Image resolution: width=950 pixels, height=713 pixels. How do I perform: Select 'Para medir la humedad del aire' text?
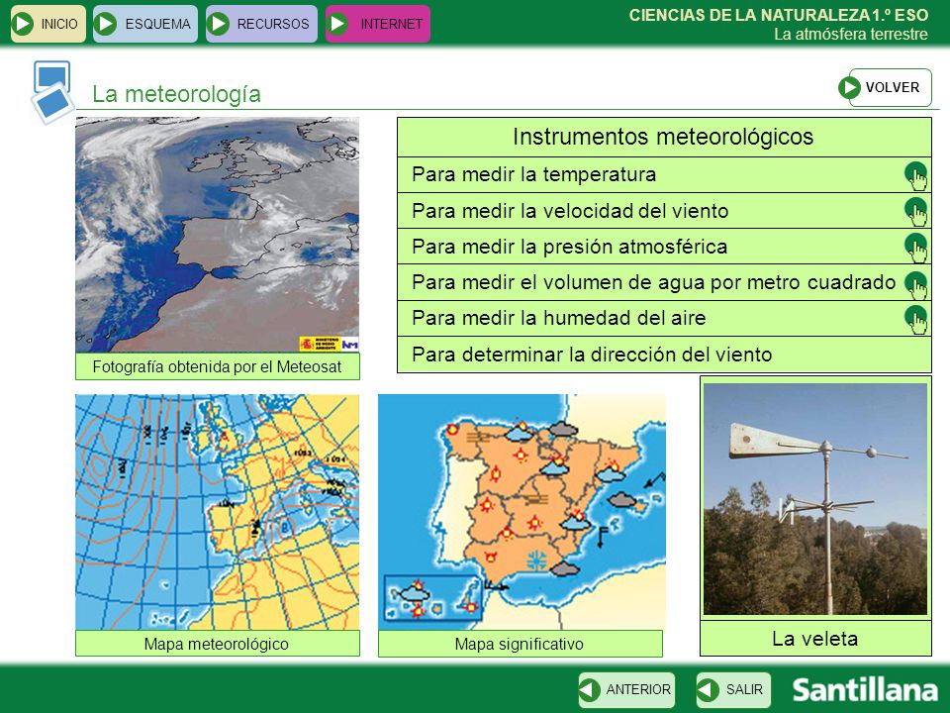558,318
